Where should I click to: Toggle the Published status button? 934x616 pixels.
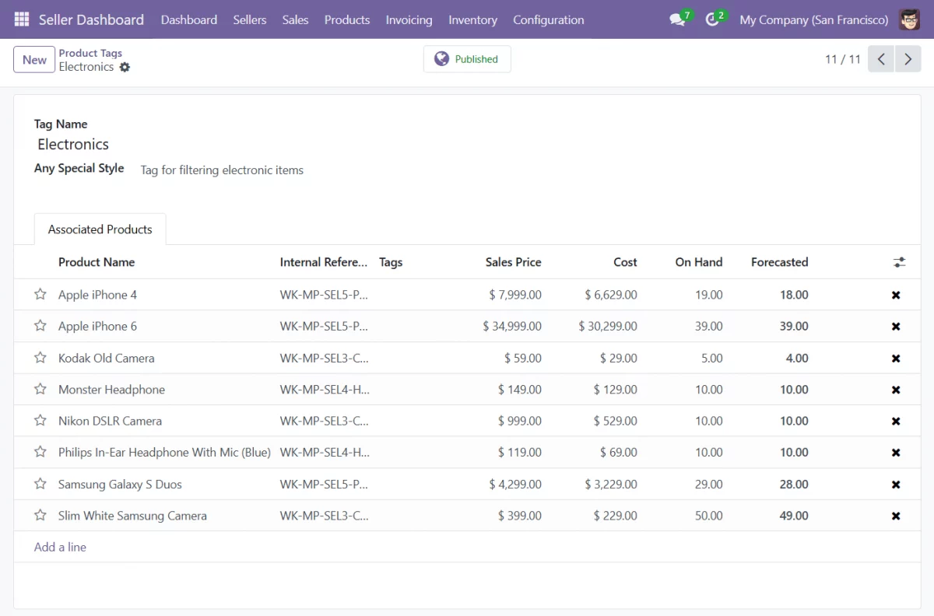tap(467, 59)
